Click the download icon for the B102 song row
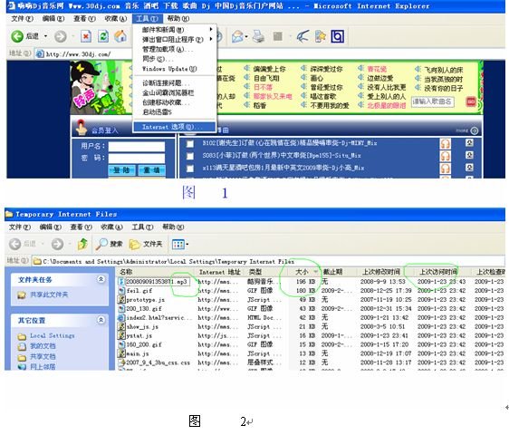Image resolution: width=509 pixels, height=435 pixels. 469,142
